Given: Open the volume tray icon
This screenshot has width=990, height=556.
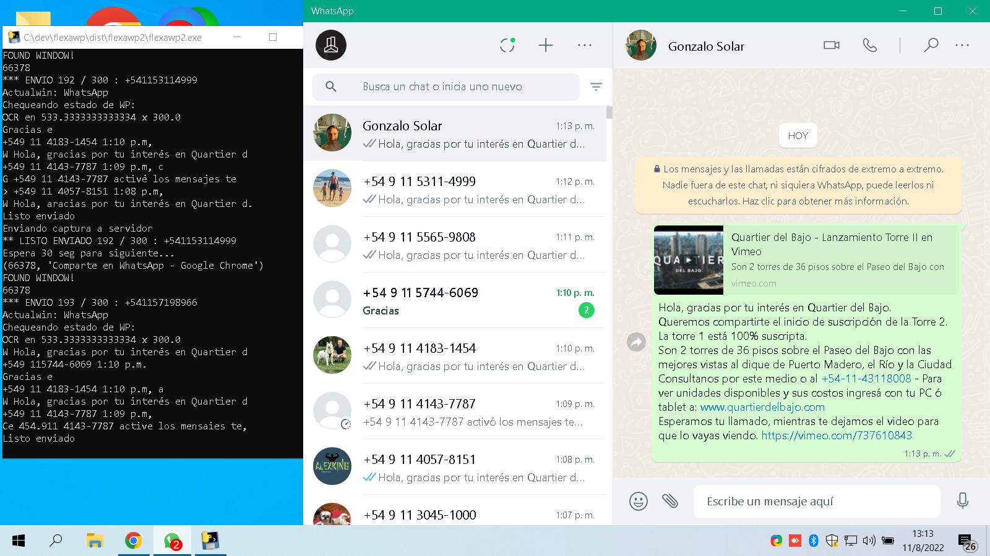Looking at the screenshot, I should pos(869,541).
